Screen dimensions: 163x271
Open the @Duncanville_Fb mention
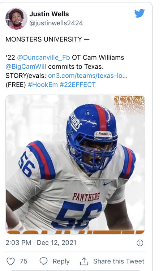point(44,57)
